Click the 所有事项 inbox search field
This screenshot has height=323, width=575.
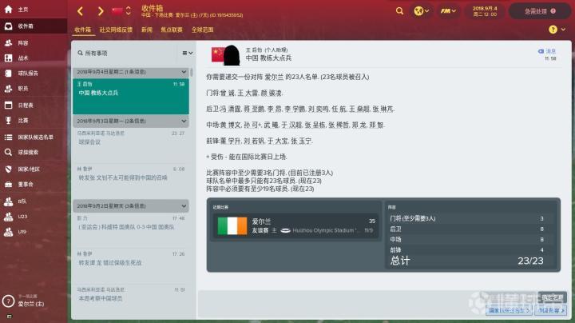[129, 54]
